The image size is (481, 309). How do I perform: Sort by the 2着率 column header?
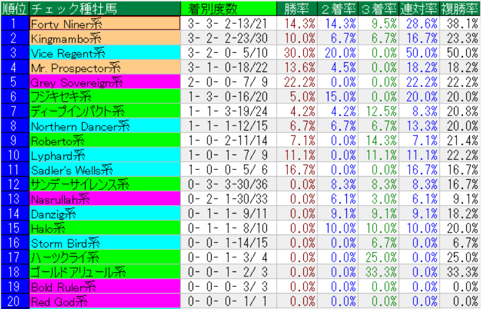[x=338, y=8]
